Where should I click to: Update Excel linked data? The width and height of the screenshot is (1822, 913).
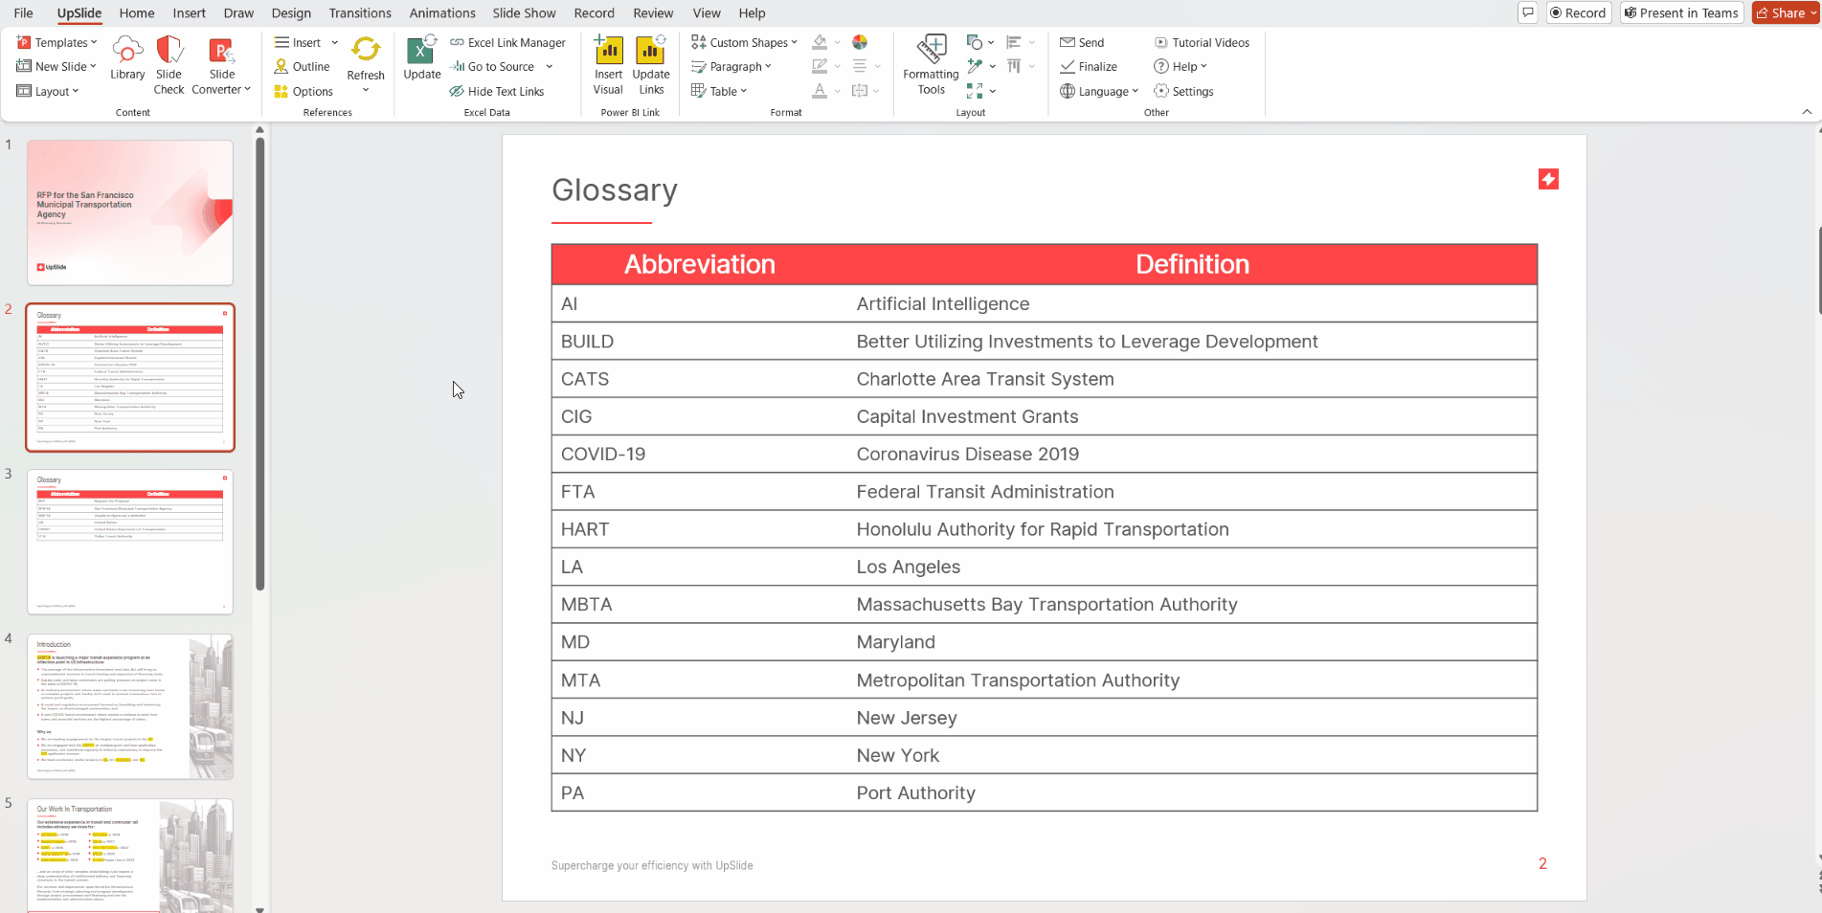[421, 59]
